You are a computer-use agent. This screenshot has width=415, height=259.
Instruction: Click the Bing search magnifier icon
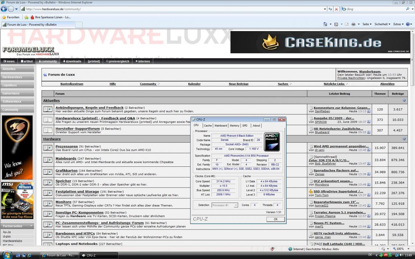point(408,9)
